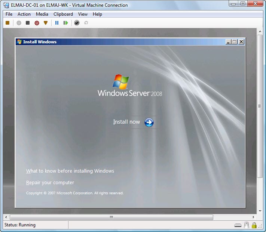
Task: Click the Save state icon
Action: pos(46,23)
